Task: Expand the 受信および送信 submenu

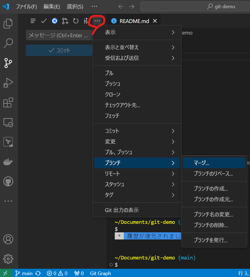Action: click(137, 58)
